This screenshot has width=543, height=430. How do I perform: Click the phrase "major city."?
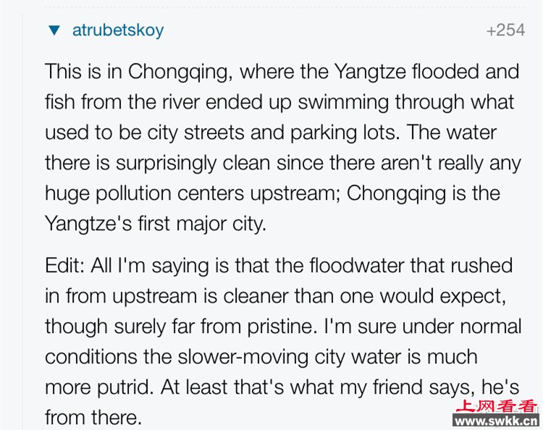pyautogui.click(x=221, y=224)
